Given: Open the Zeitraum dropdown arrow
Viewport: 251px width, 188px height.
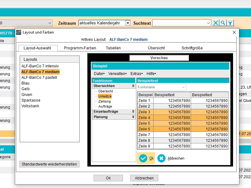Looking at the screenshot, I should tap(128, 23).
